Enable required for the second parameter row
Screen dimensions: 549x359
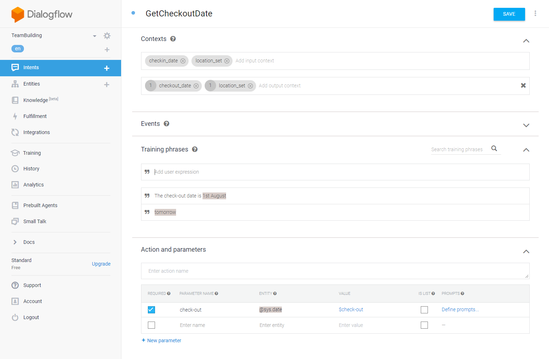151,325
